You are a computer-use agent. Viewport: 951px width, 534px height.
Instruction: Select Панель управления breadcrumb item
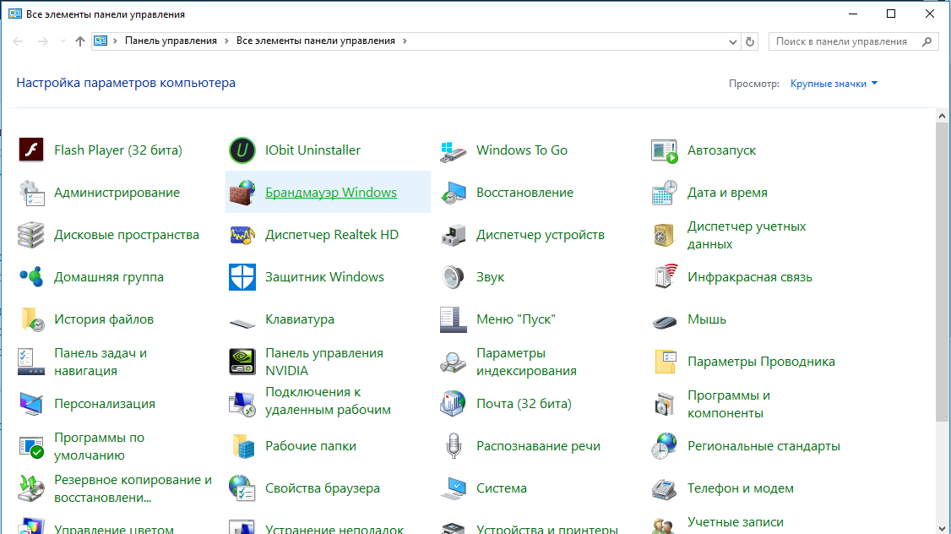pos(171,41)
